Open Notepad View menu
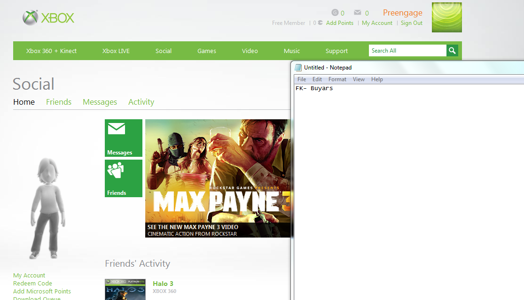 tap(359, 79)
